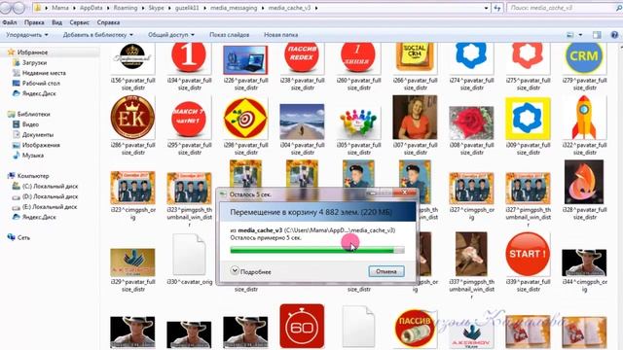This screenshot has height=350, width=623.
Task: Click the refresh button next to address bar
Action: point(497,8)
